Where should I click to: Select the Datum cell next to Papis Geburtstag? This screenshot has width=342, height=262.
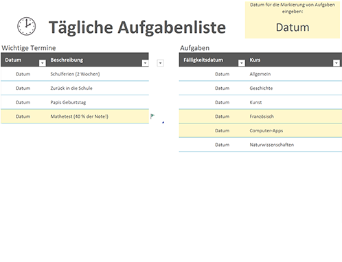click(x=23, y=102)
